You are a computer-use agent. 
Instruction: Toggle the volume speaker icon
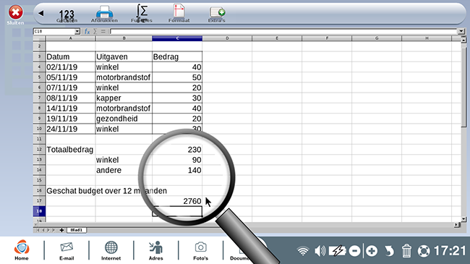tap(320, 251)
